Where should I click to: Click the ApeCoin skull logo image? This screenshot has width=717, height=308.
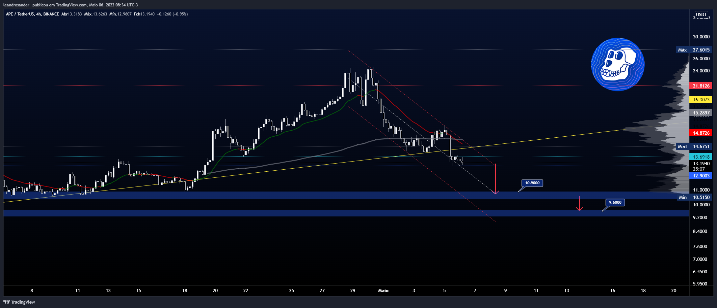[x=618, y=64]
